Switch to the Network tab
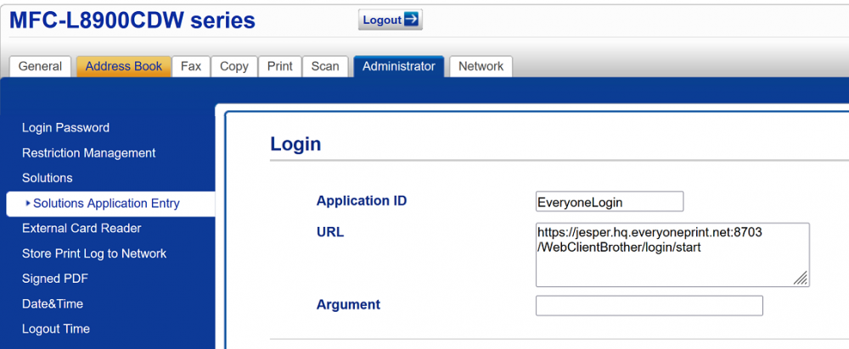The image size is (849, 349). [481, 66]
